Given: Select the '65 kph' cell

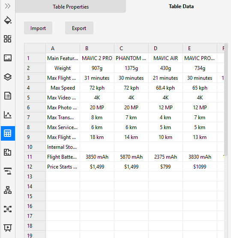Looking at the screenshot, I should tap(200, 88).
